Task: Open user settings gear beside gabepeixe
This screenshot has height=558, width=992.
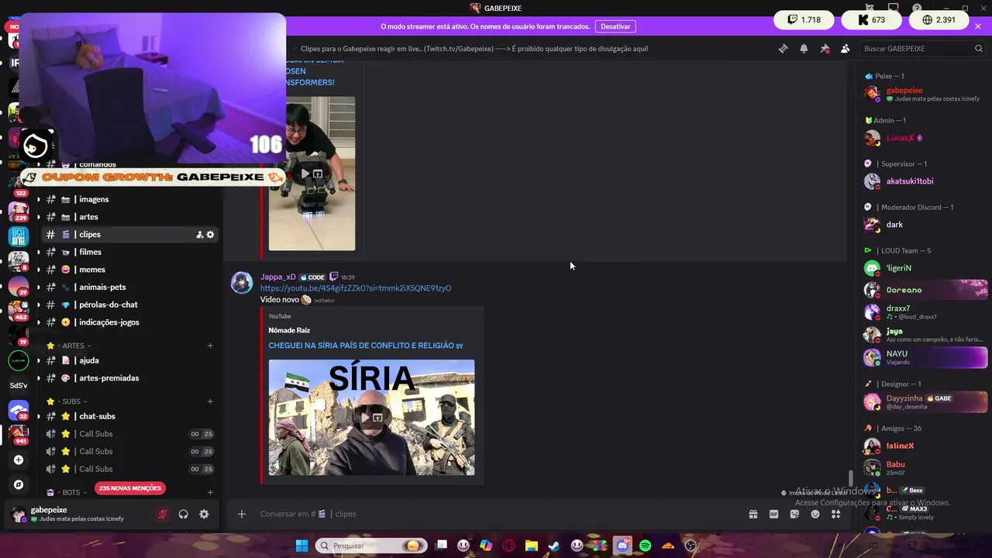Action: click(x=204, y=514)
